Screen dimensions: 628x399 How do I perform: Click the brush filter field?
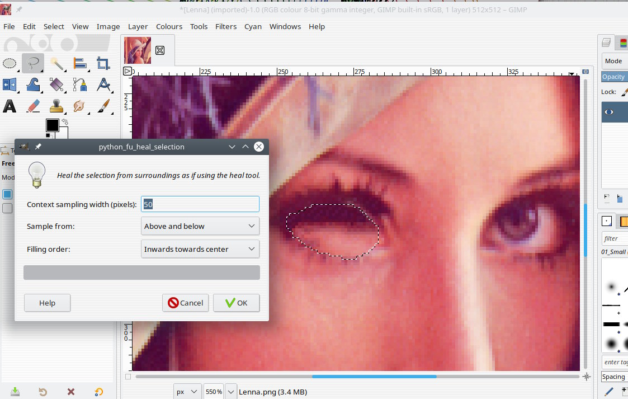[x=615, y=238]
